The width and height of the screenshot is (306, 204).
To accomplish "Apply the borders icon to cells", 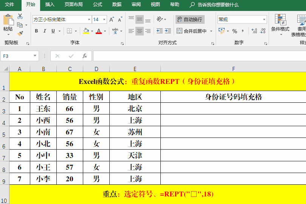I will (70, 31).
